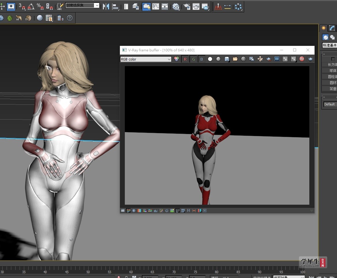Select the measure distance tool
337x278 pixels.
(227, 6)
